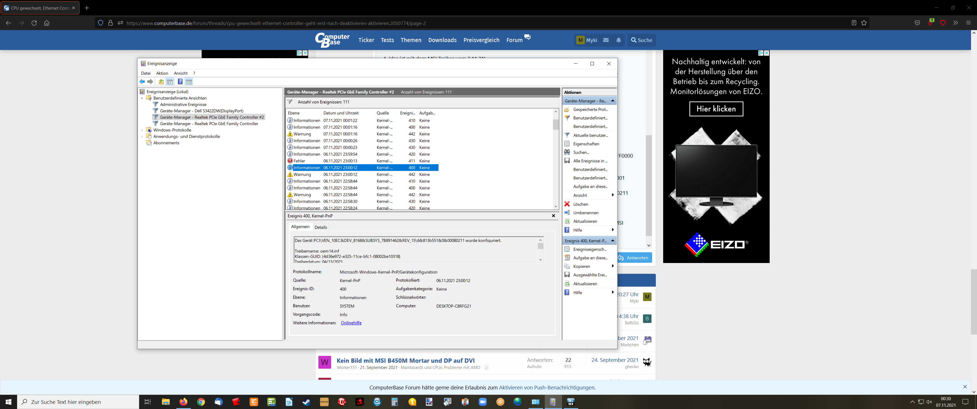Open Firefox from the Windows taskbar
Image resolution: width=977 pixels, height=409 pixels.
[183, 402]
